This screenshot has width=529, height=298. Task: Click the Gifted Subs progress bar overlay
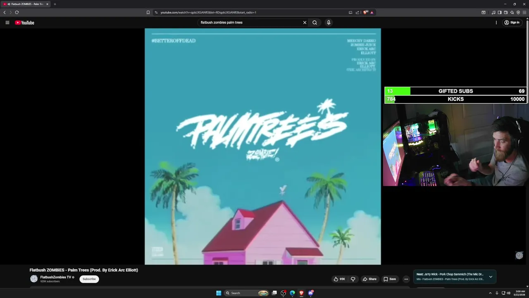point(455,91)
